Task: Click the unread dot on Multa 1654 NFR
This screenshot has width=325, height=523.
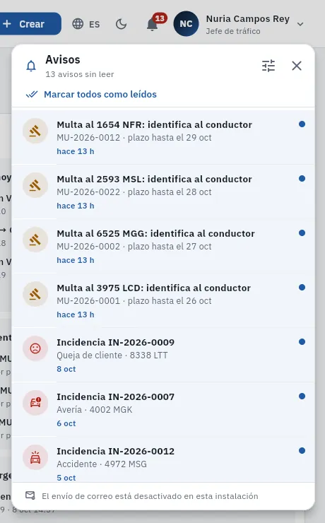Action: tap(302, 124)
